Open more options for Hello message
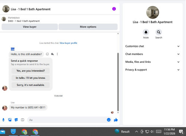Viewport: 186px width, 136px height. coord(57,54)
